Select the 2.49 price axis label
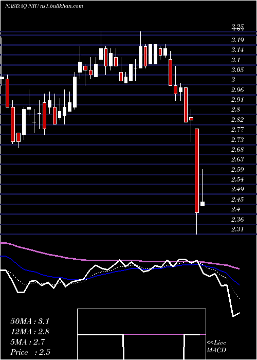 pyautogui.click(x=237, y=189)
